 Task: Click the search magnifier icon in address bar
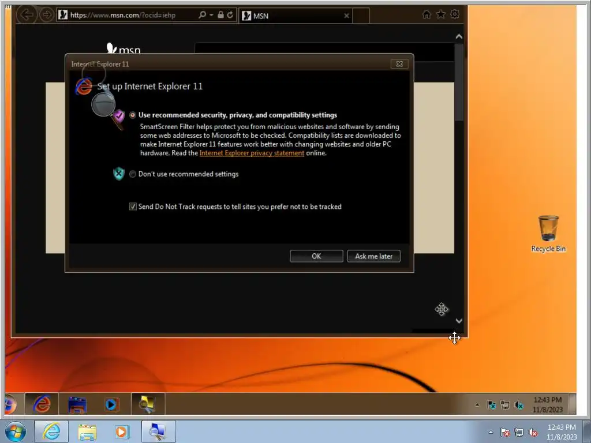pos(202,14)
